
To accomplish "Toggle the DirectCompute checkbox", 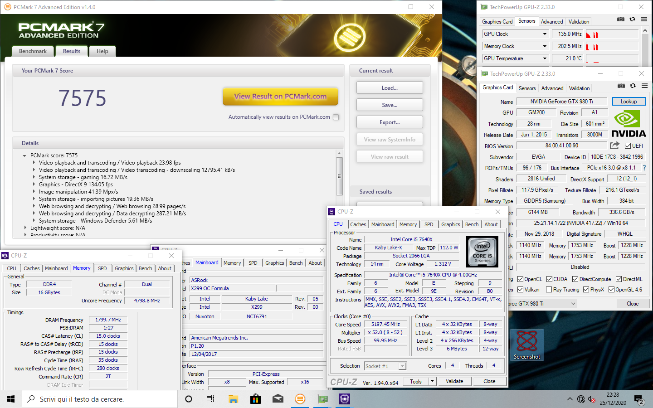I will point(575,279).
